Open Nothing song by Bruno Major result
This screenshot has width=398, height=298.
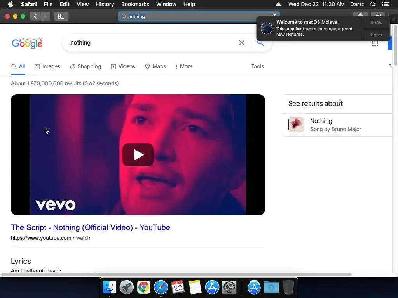(x=337, y=125)
